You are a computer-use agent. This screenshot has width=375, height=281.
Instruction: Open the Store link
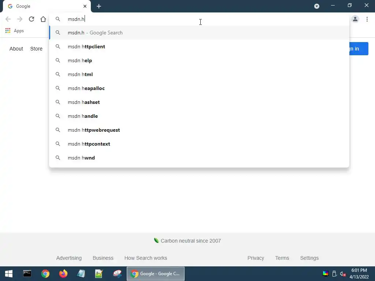36,49
